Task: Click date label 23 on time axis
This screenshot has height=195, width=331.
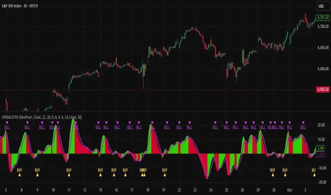Action: click(195, 190)
